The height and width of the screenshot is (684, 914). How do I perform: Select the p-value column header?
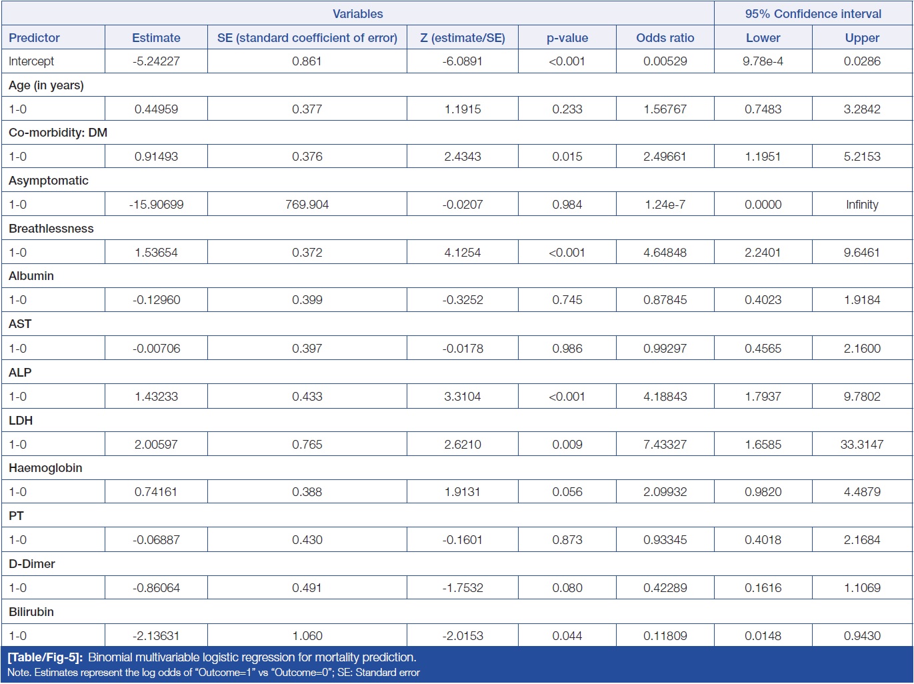[x=567, y=38]
